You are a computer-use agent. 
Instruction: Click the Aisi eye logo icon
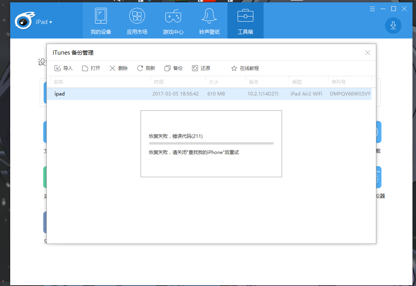coord(24,20)
